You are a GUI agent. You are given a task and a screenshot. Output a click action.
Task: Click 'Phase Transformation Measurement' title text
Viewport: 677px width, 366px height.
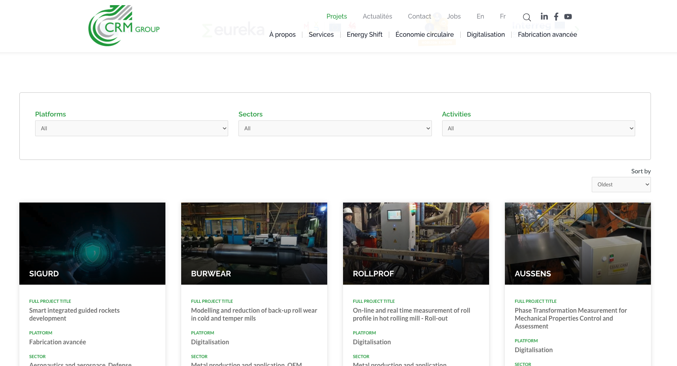571,318
